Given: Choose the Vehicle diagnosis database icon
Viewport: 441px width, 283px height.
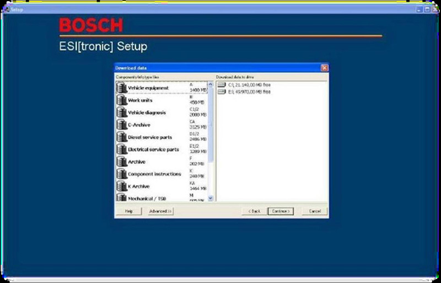Looking at the screenshot, I should [x=121, y=113].
